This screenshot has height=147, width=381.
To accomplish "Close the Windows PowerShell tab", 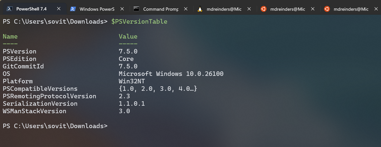I will click(x=122, y=9).
